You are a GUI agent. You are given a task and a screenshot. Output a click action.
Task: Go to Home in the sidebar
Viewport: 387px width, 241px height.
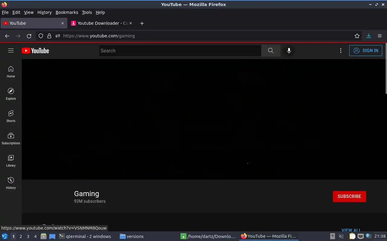(11, 72)
